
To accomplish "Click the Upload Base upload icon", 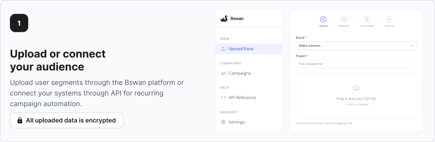I will [223, 49].
